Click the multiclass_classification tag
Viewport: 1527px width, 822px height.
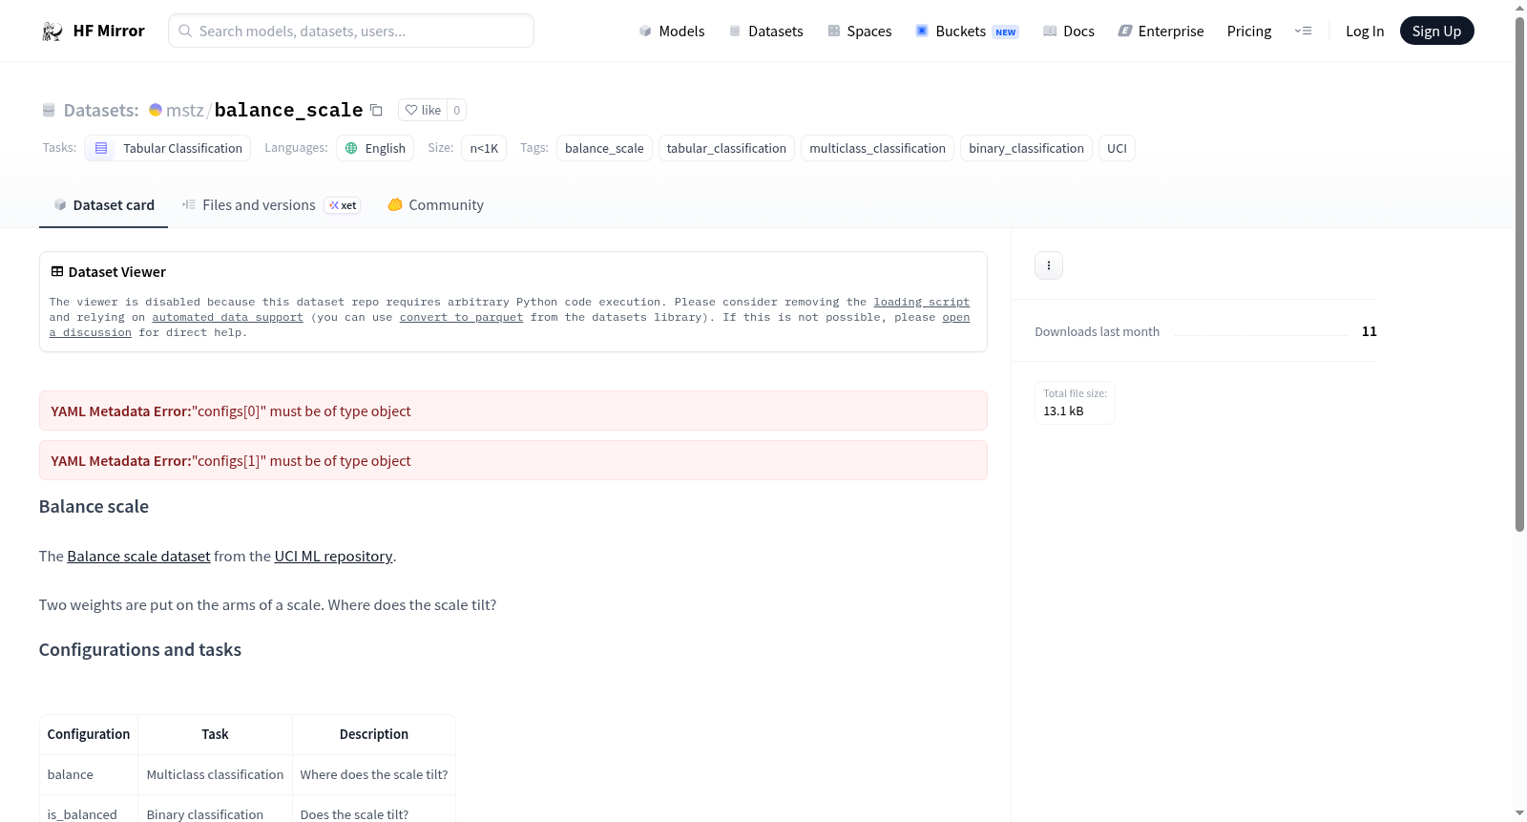[x=877, y=148]
